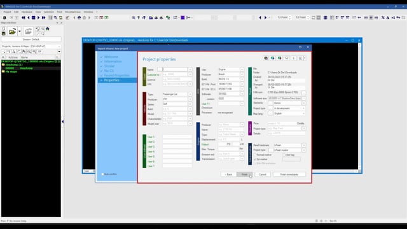
Task: Click the last layout icon in Project properties toolbar
Action: point(301,59)
